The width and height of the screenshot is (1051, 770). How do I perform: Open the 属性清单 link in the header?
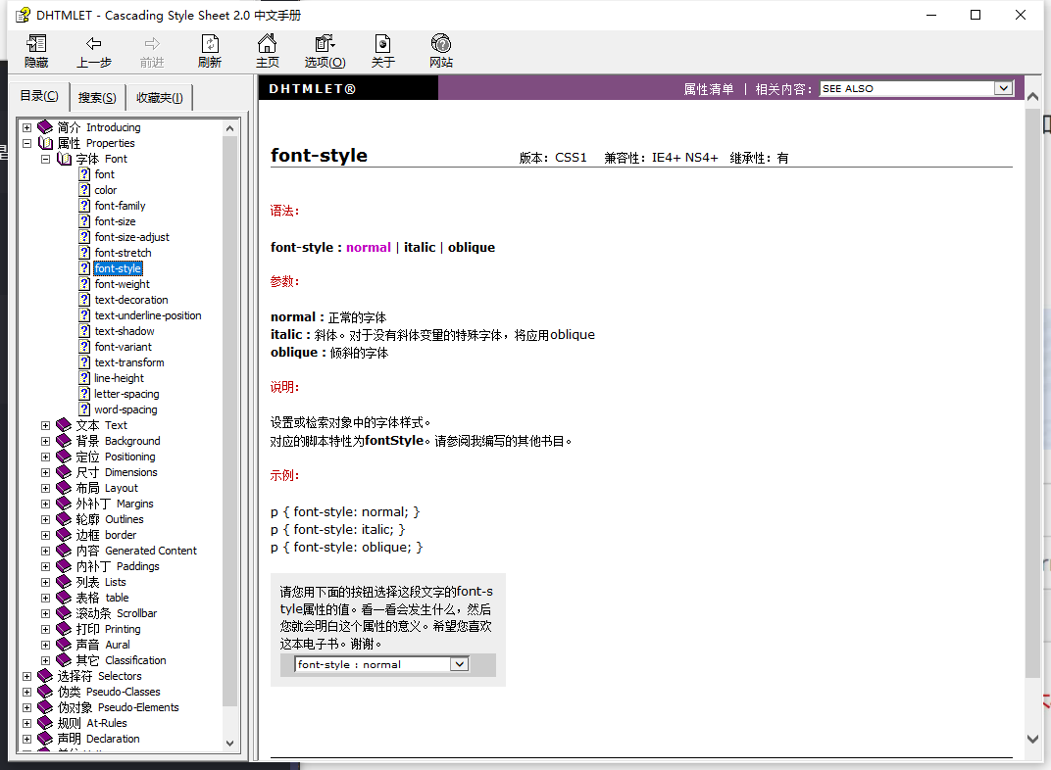coord(709,89)
